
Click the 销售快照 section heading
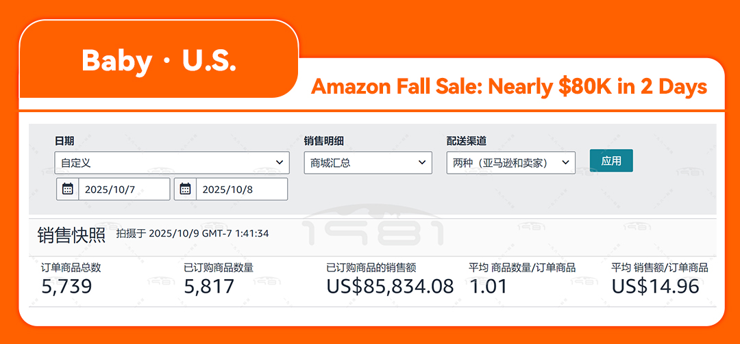[x=71, y=235]
